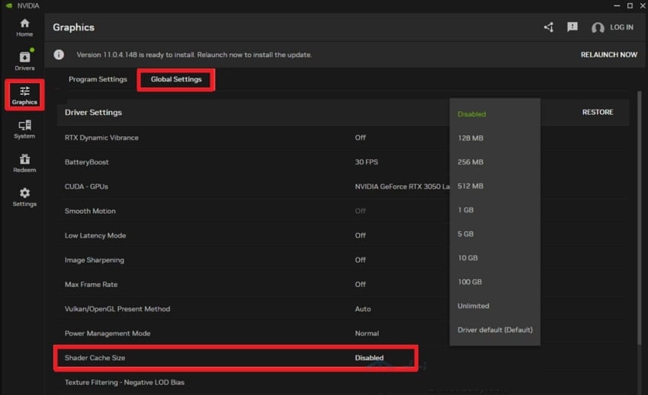Image resolution: width=648 pixels, height=395 pixels.
Task: Click the Max Frame Rate label
Action: (91, 284)
